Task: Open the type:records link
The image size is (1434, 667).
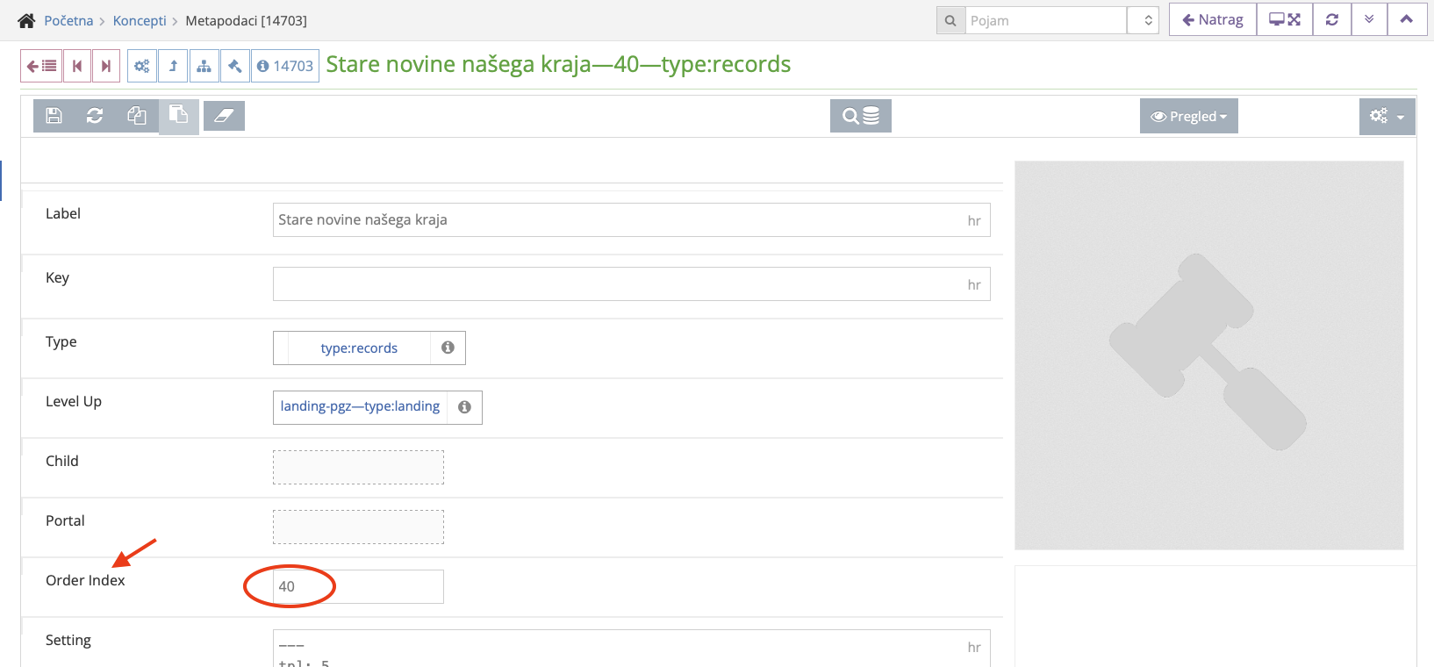Action: 359,348
